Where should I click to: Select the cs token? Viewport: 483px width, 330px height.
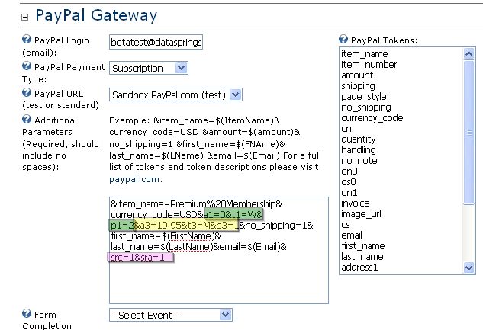(x=346, y=225)
